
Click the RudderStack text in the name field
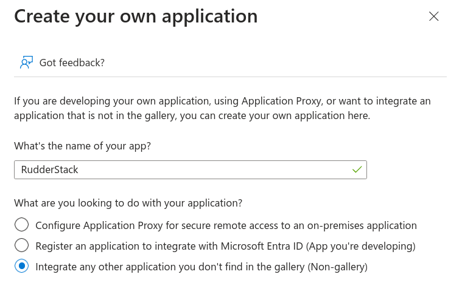49,169
